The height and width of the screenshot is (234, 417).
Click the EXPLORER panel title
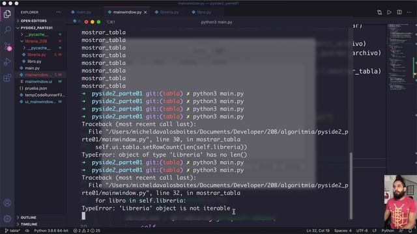point(29,12)
